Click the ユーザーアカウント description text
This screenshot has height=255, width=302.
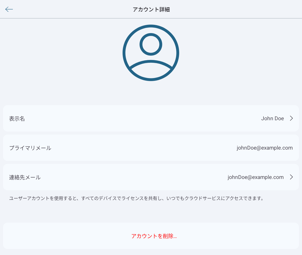pyautogui.click(x=136, y=198)
